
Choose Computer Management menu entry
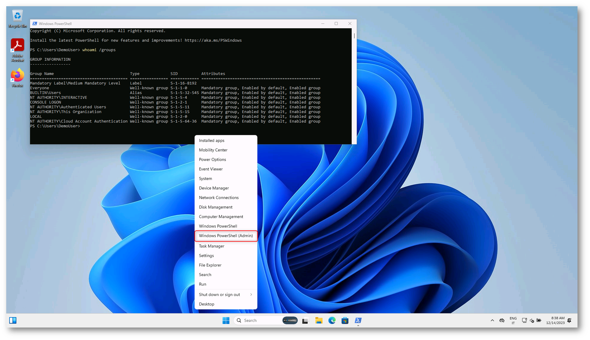coord(226,216)
